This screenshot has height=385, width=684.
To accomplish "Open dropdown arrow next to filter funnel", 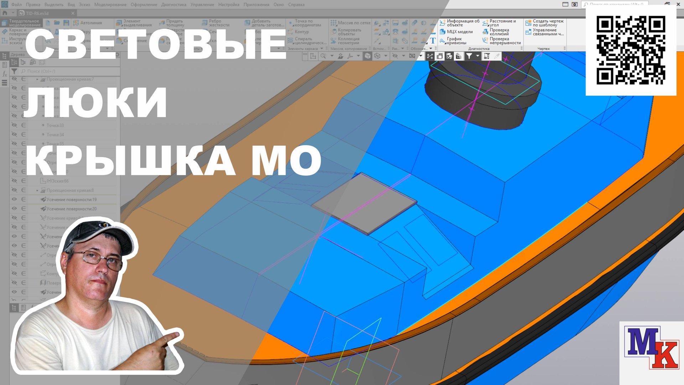I will 478,56.
